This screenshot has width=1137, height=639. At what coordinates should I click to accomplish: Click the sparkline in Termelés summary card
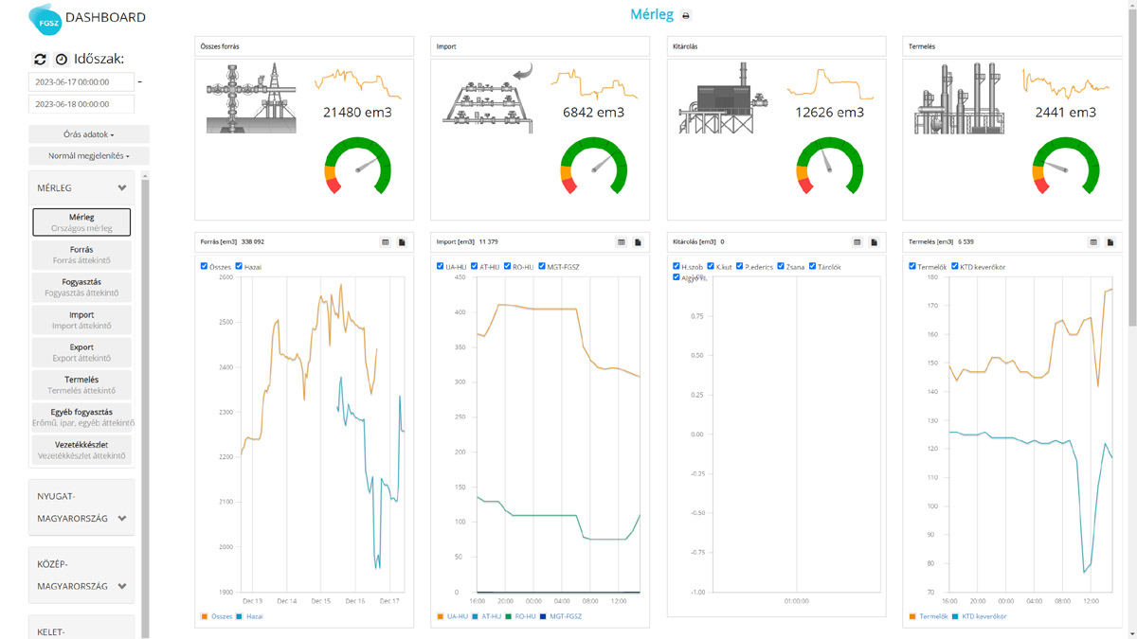tap(1065, 83)
